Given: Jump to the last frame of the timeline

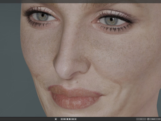Looking at the screenshot, I should 75,119.
